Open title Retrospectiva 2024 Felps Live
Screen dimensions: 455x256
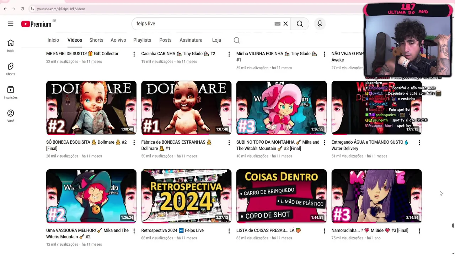tap(172, 230)
